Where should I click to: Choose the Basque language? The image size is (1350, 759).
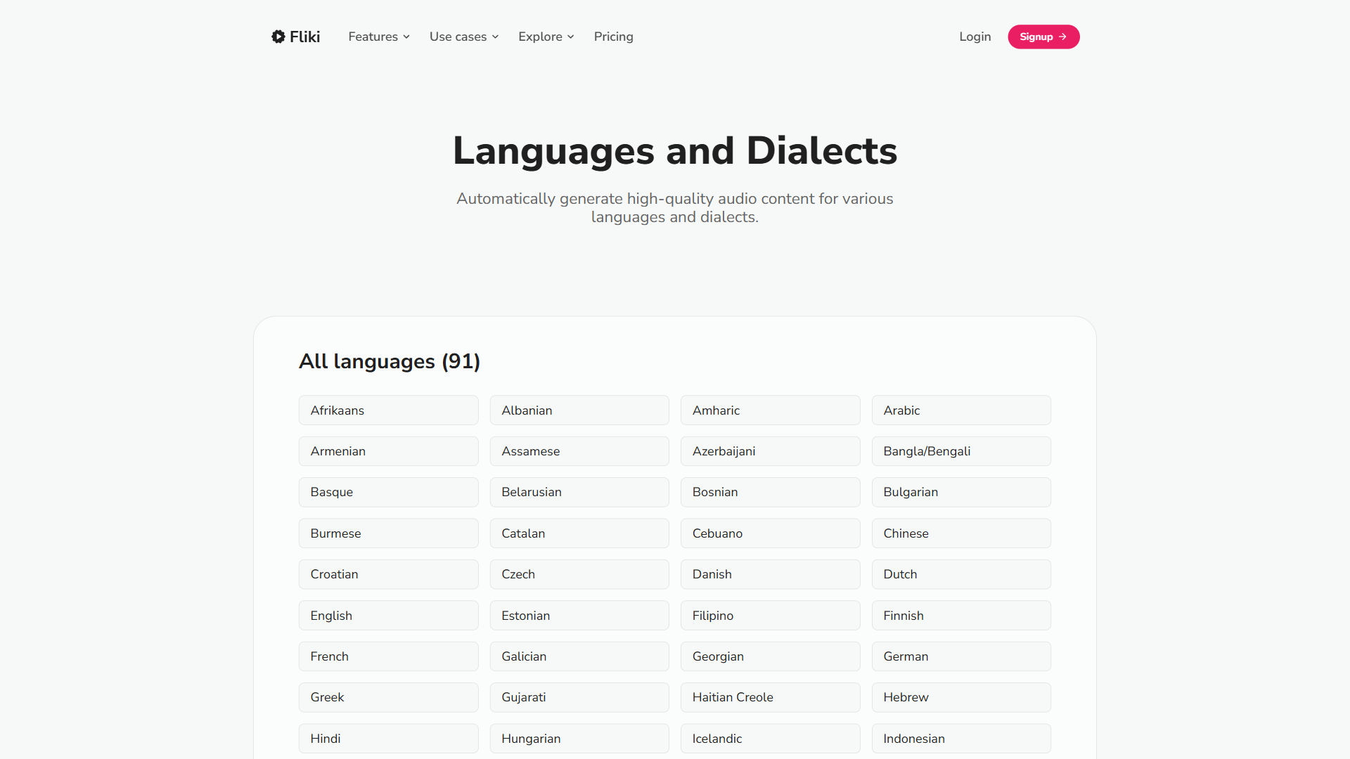tap(389, 492)
